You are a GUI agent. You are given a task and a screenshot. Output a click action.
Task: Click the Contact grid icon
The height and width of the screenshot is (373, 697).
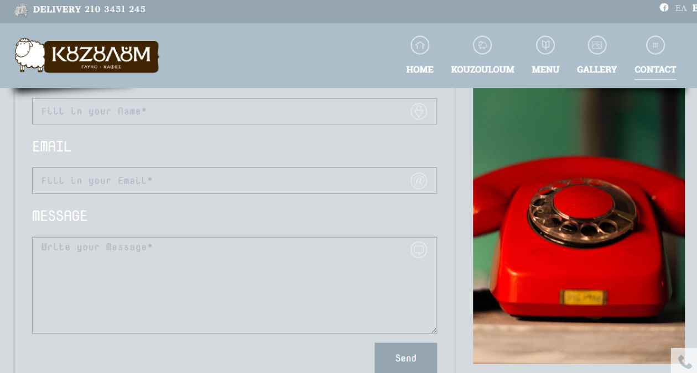click(655, 45)
